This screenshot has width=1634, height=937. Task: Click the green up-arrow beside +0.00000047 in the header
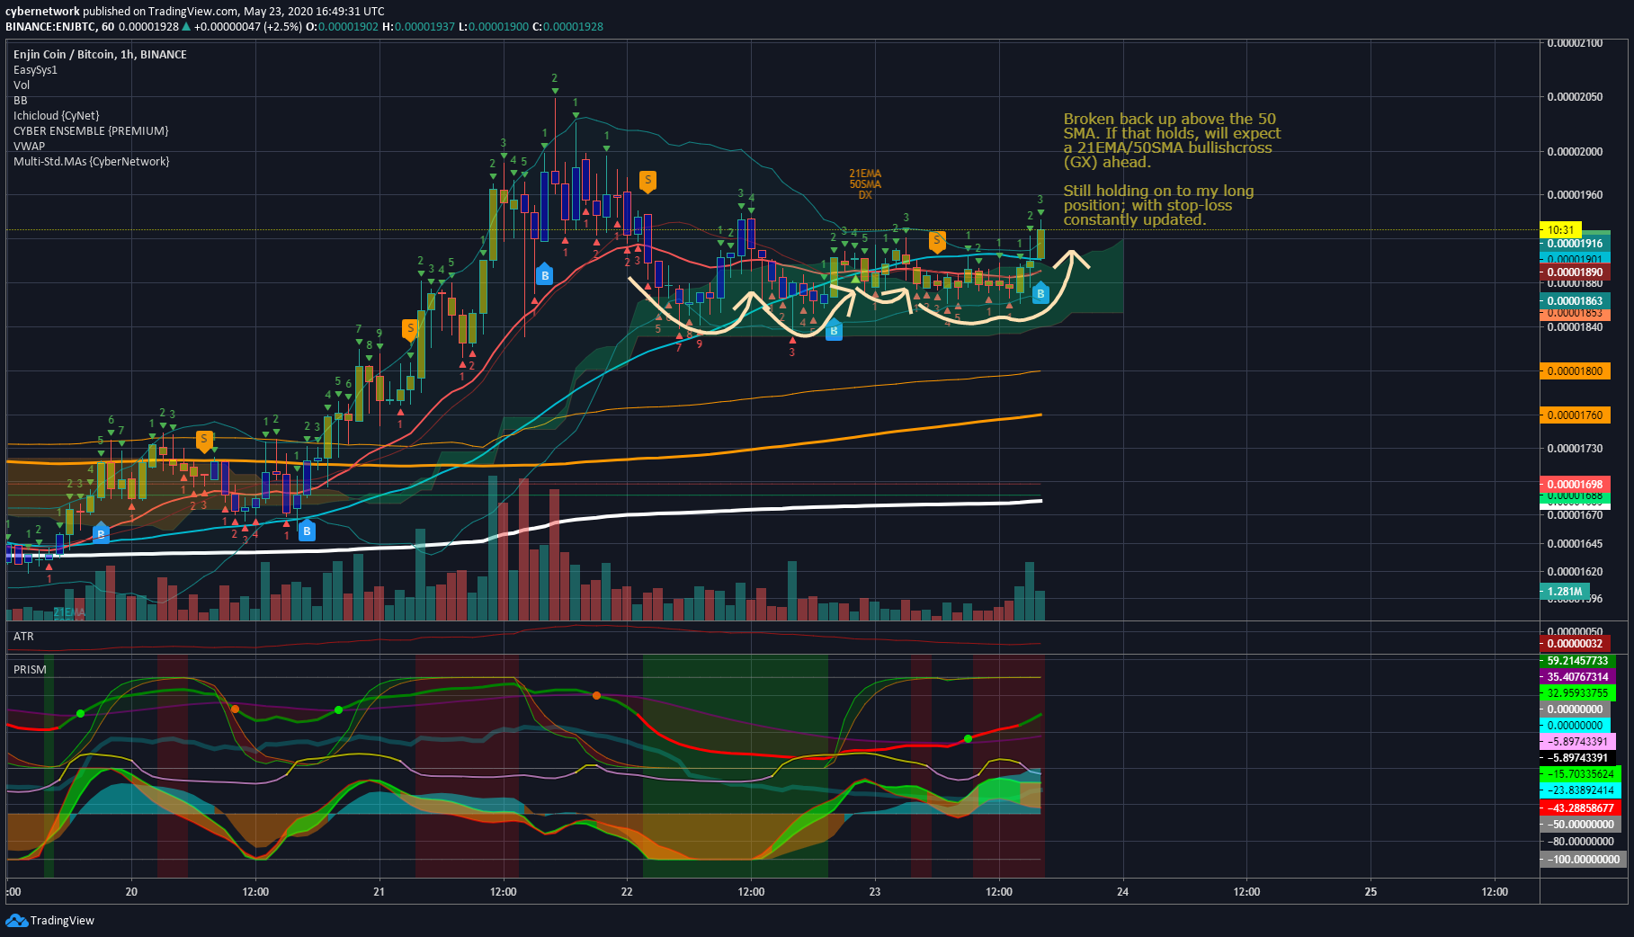[186, 27]
